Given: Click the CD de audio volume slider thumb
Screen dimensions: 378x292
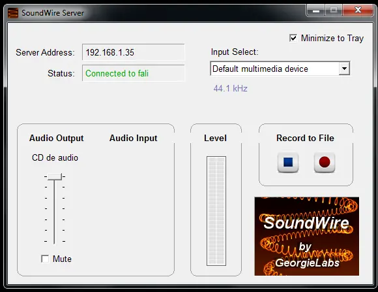Looking at the screenshot, I should (55, 176).
